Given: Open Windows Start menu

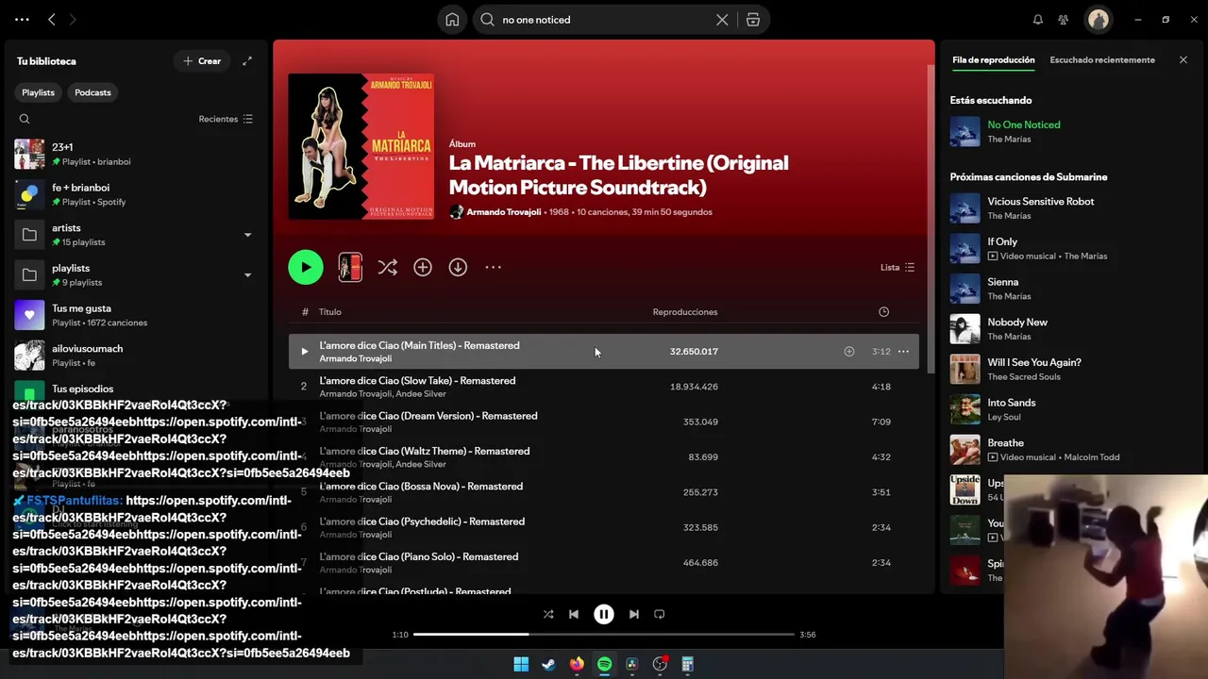Looking at the screenshot, I should tap(521, 664).
